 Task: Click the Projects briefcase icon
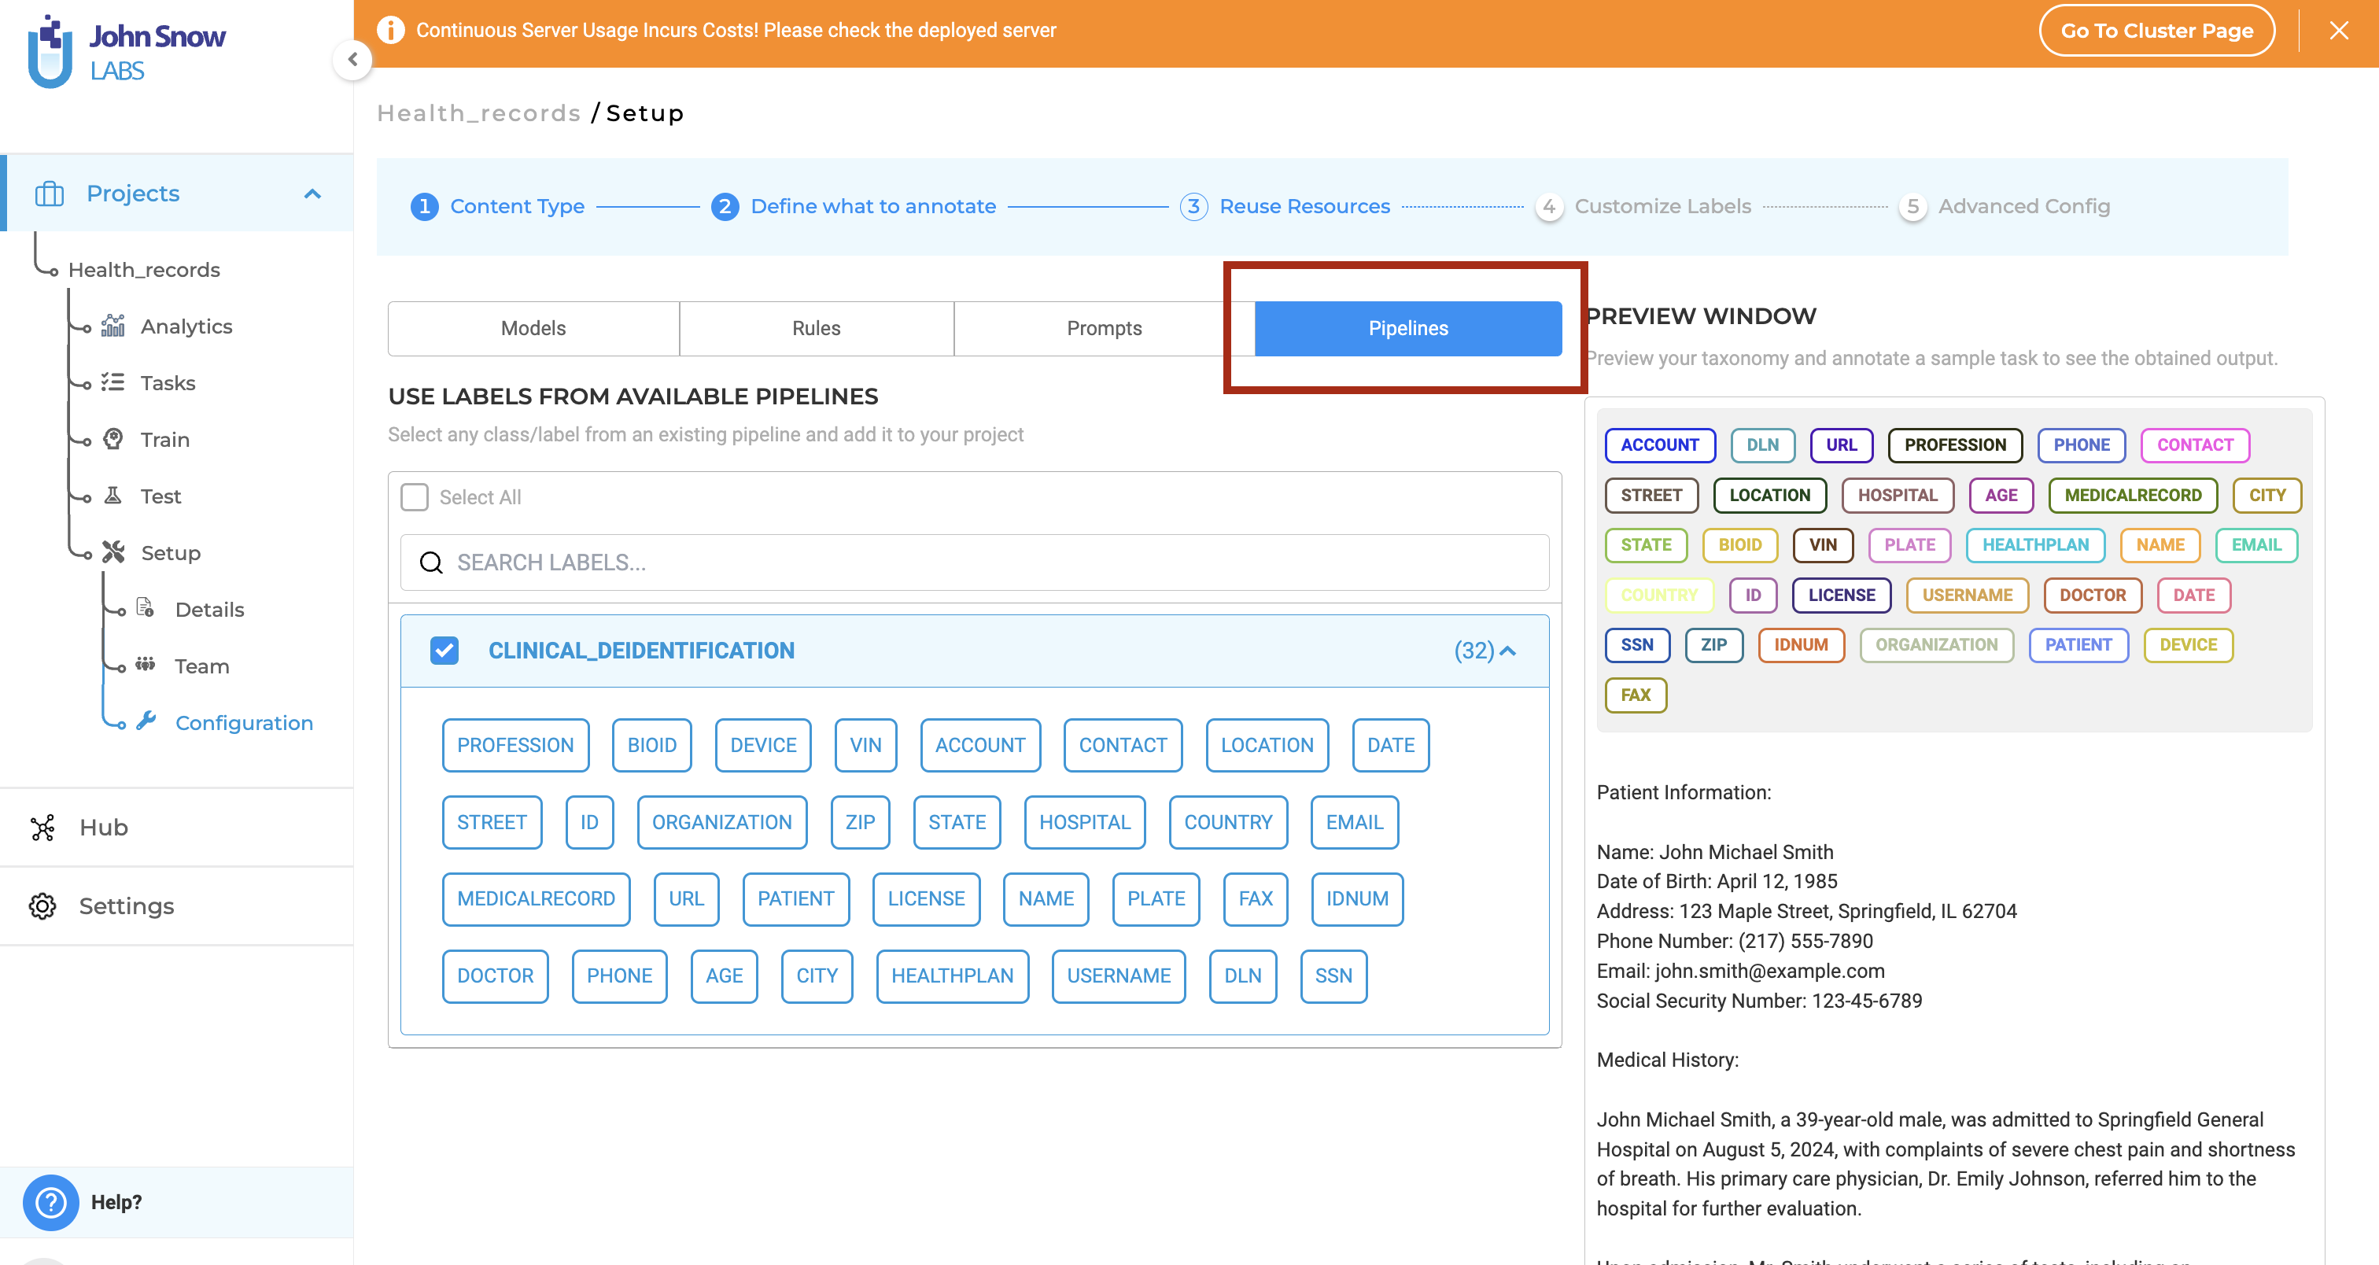49,194
